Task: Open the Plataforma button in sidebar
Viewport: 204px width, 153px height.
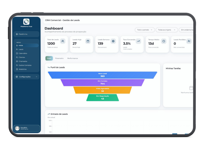Action: [27, 34]
